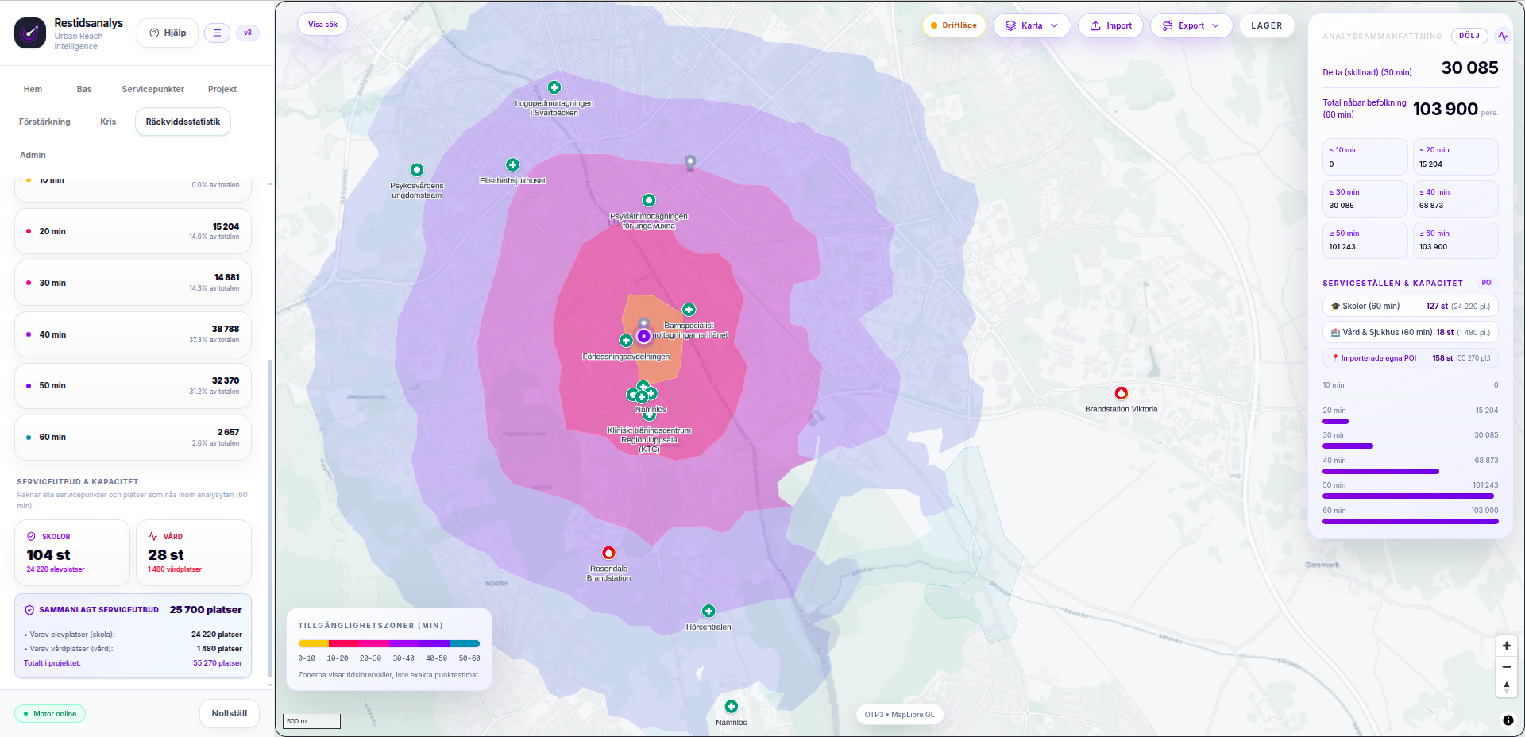Screen dimensions: 1525x737
Task: Select the Räckviddsstatistik tab
Action: (x=183, y=122)
